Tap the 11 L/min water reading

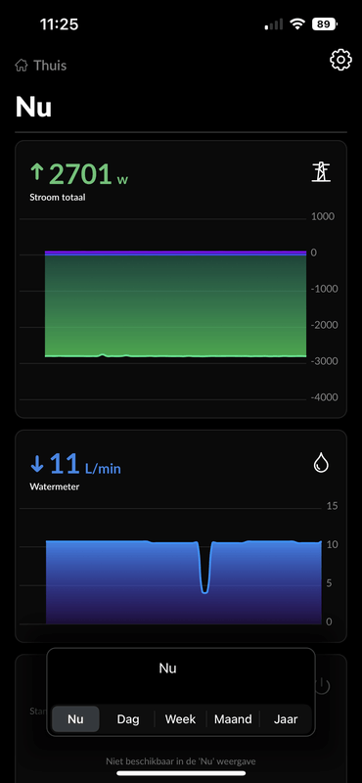[85, 464]
